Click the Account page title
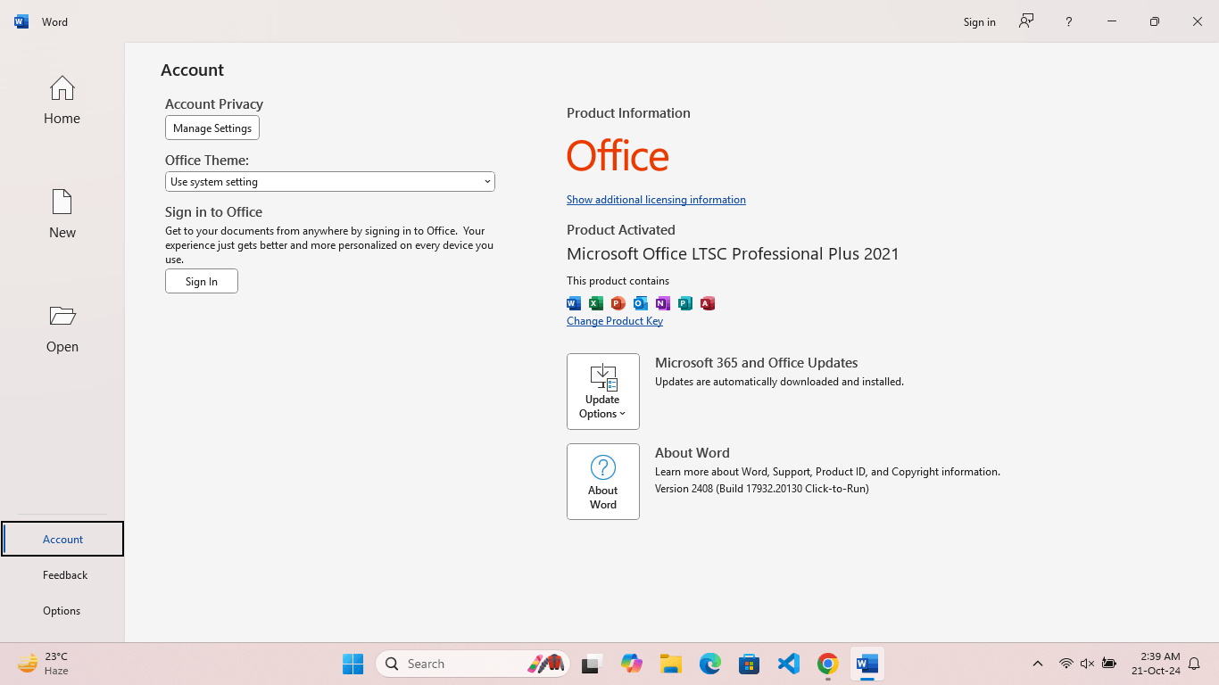Viewport: 1219px width, 685px height. [192, 70]
